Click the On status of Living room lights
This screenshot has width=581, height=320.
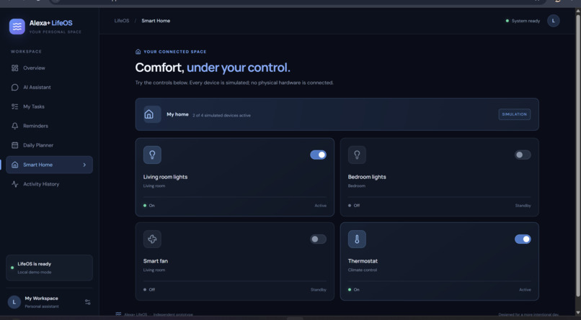[149, 206]
